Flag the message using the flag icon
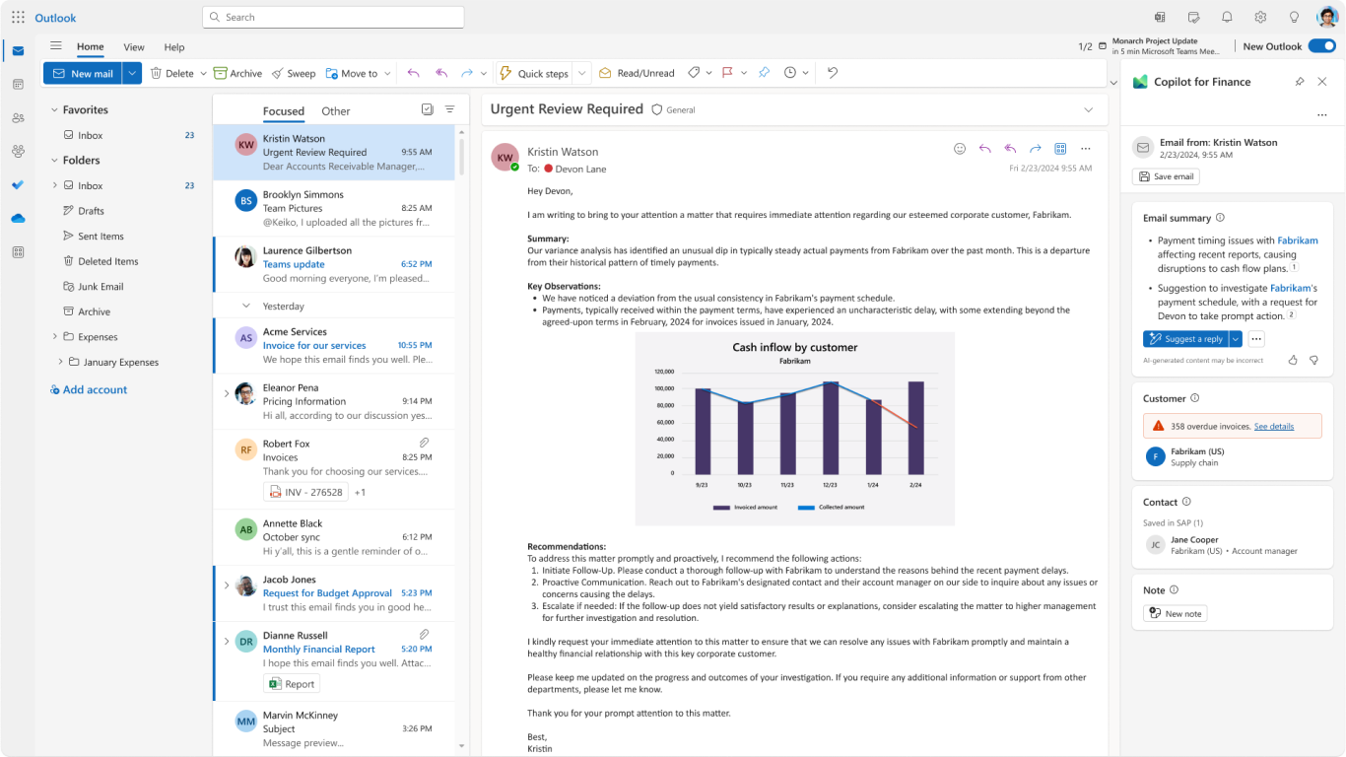Screen dimensions: 1346x757 point(728,72)
